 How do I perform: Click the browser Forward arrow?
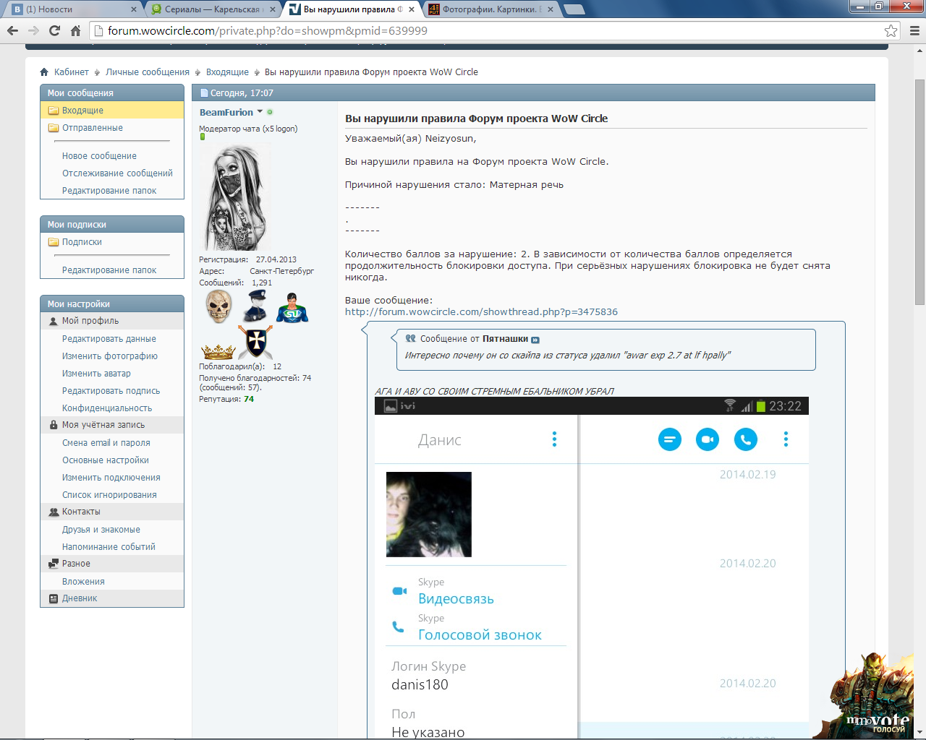click(33, 30)
